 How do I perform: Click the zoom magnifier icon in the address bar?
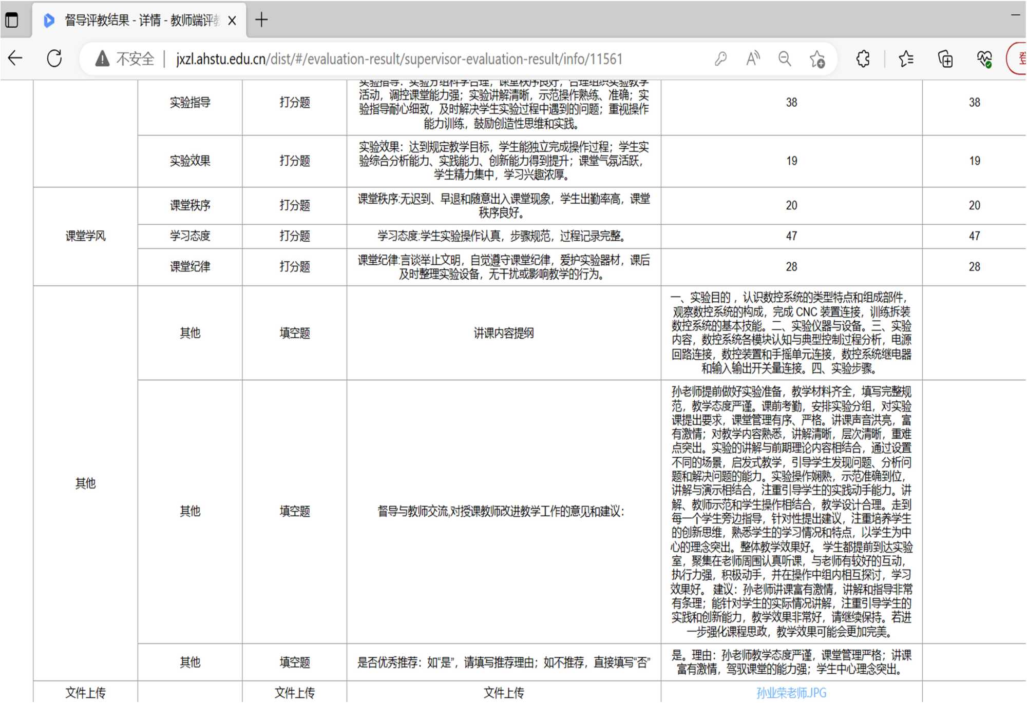(x=785, y=59)
